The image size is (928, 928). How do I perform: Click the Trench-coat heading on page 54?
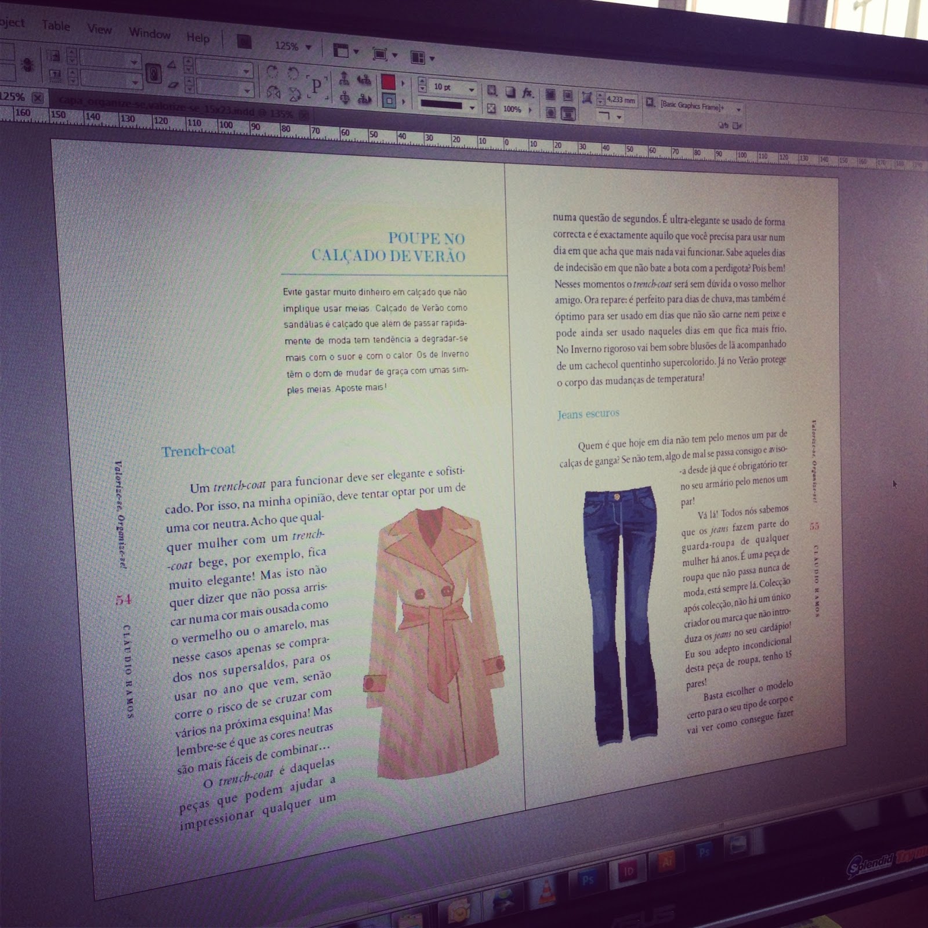[198, 451]
